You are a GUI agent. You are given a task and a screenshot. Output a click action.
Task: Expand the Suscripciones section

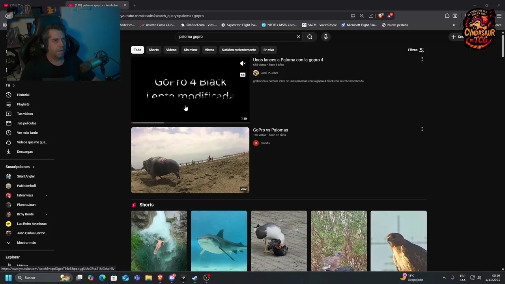point(20,167)
